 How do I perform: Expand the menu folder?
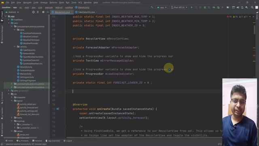click(x=12, y=118)
